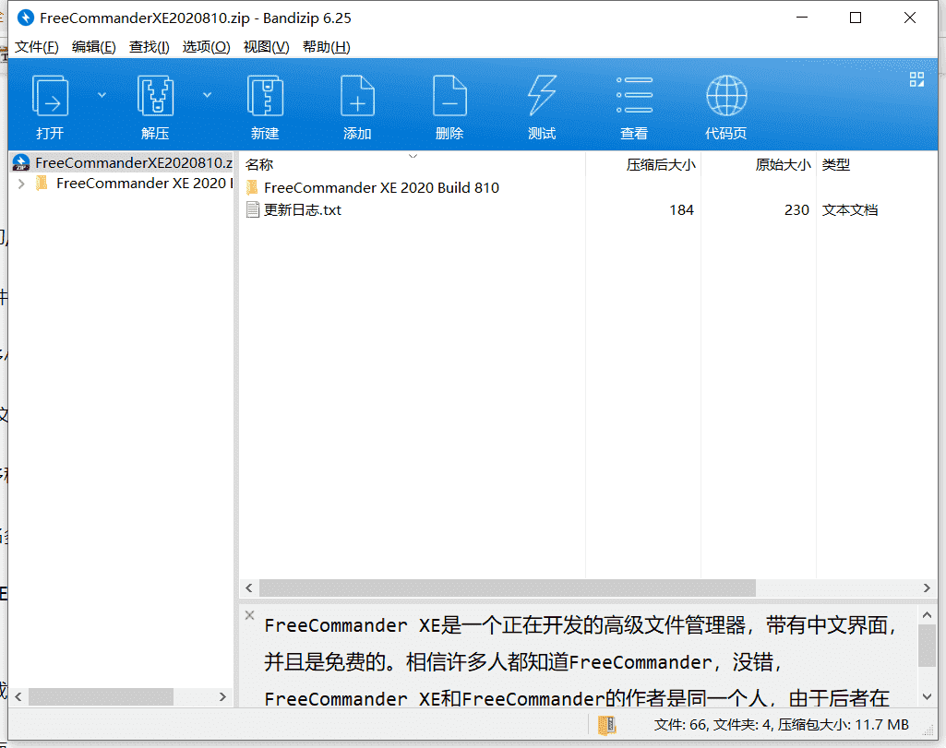
Task: Open the dropdown arrow next to 解压
Action: [207, 95]
